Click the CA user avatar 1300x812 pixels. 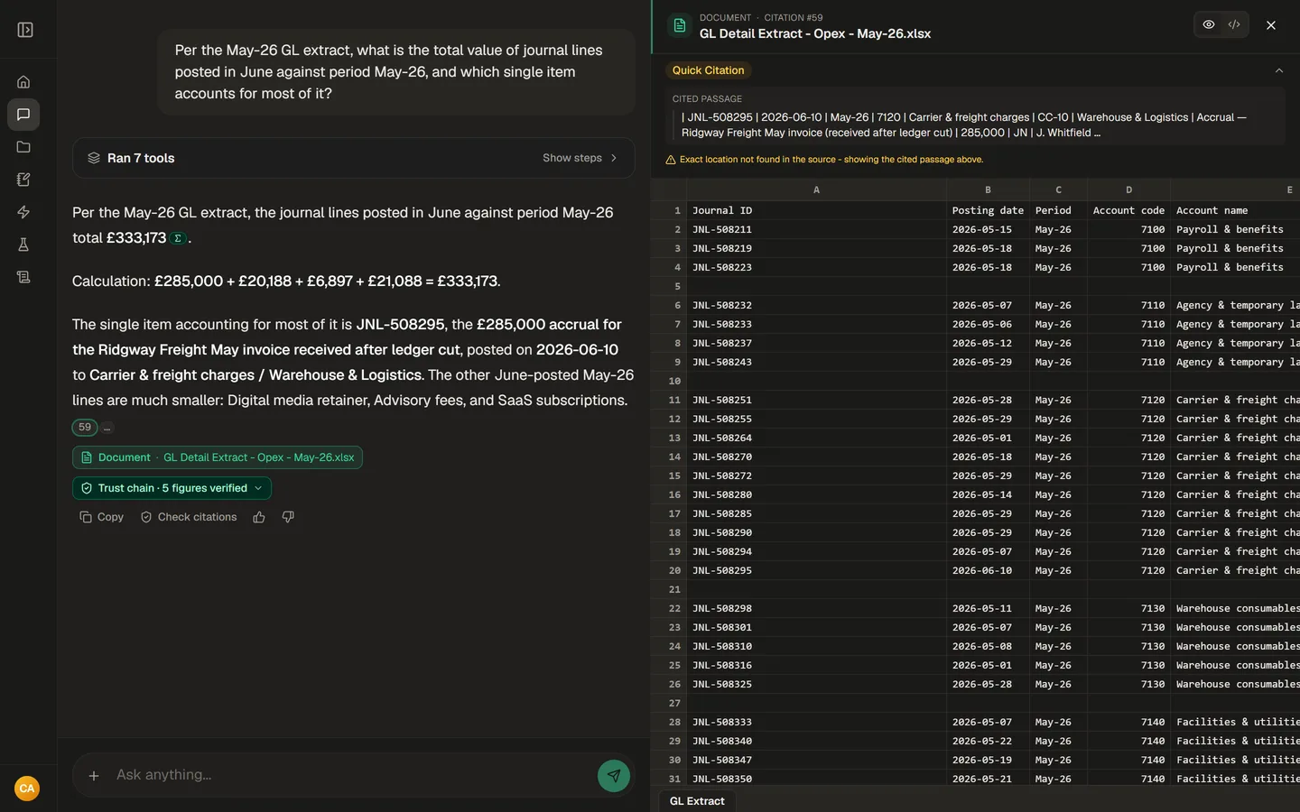coord(27,789)
